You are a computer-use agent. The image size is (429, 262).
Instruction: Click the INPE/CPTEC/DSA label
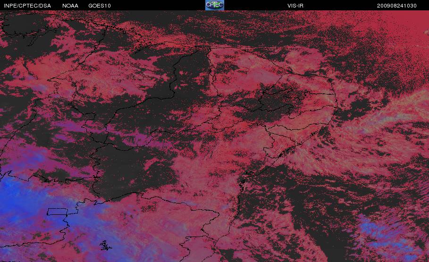(x=27, y=6)
